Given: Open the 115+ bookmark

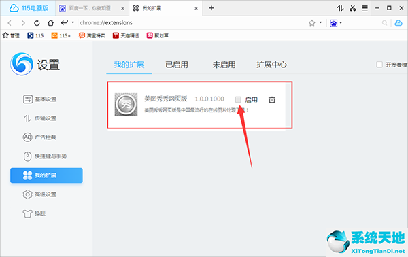Looking at the screenshot, I should pos(61,35).
